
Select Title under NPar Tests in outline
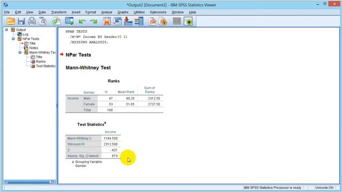point(32,43)
